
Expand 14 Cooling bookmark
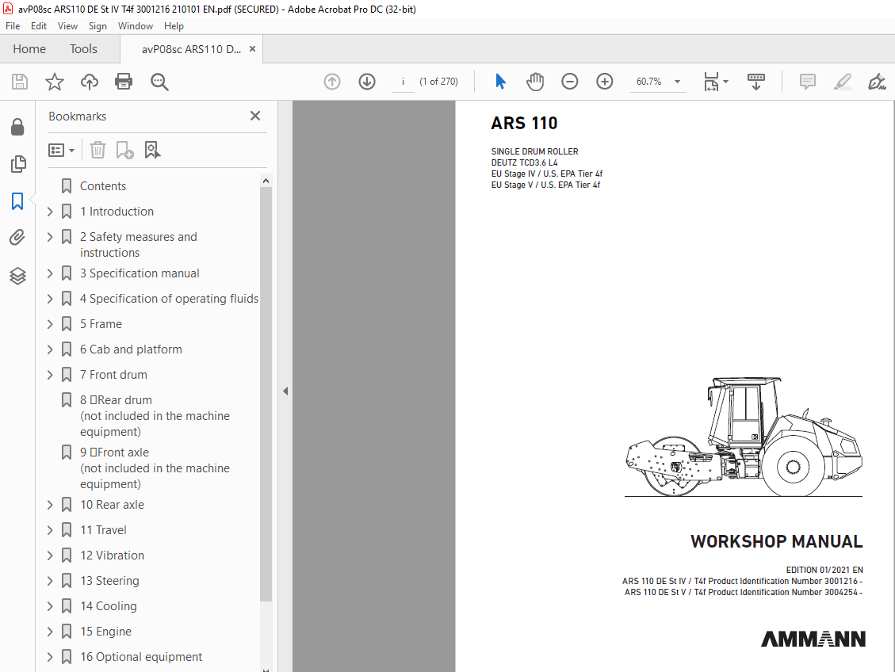coord(50,605)
